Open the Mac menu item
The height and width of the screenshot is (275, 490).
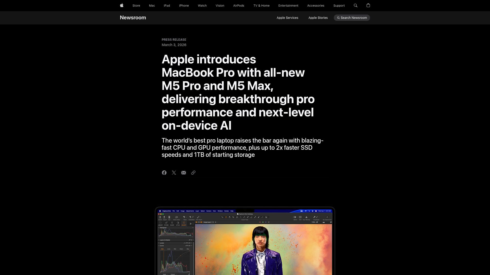[x=152, y=6]
